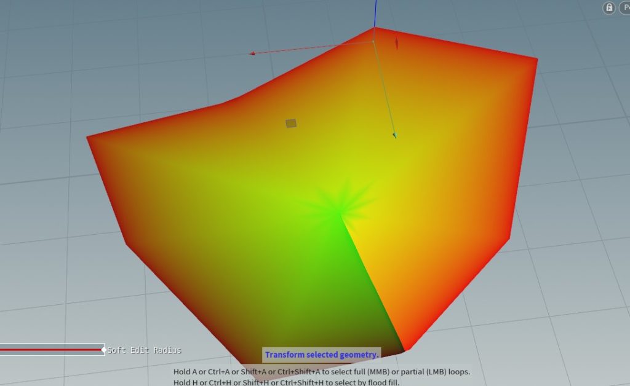The image size is (630, 386).
Task: Select the bottom corner point of the mesh
Action: 404,351
